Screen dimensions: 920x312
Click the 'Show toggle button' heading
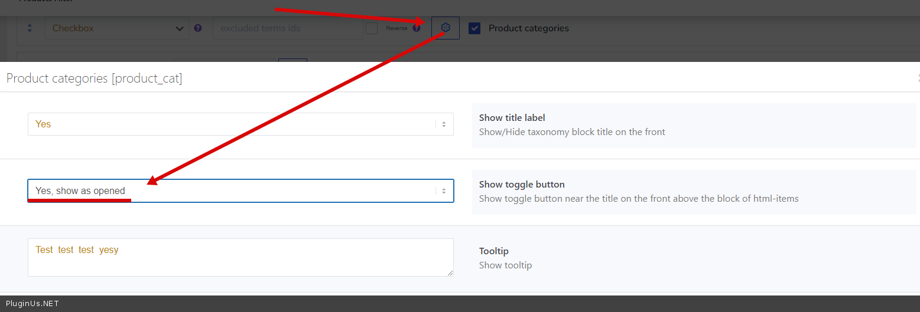(x=522, y=185)
